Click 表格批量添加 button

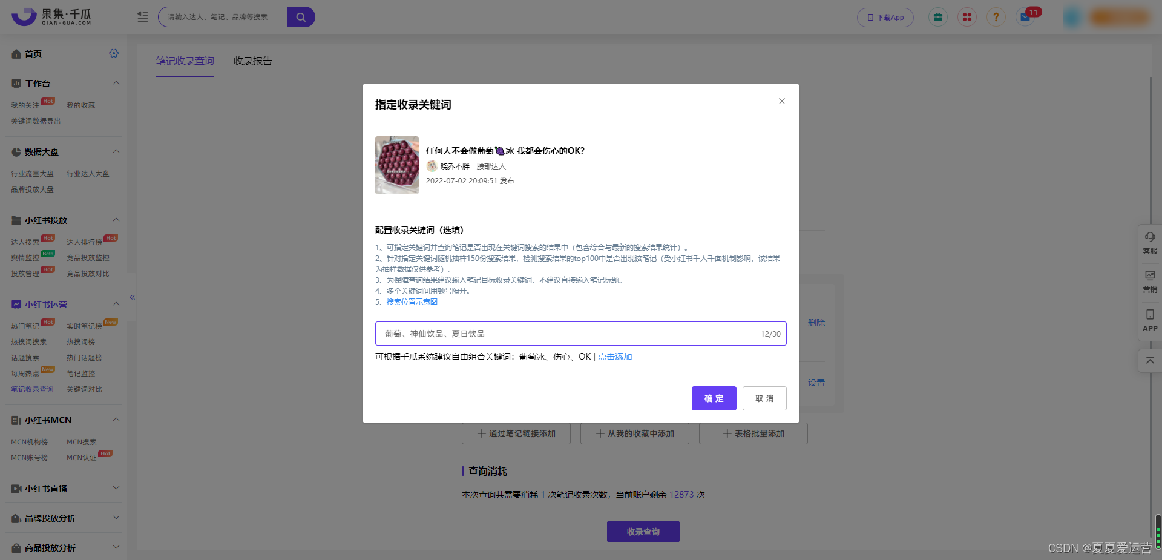tap(753, 433)
